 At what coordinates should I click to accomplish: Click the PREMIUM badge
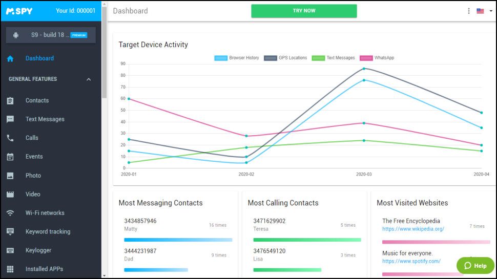(79, 35)
